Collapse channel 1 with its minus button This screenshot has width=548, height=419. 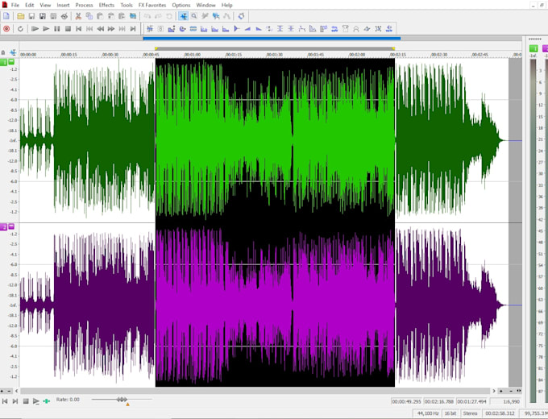pos(11,62)
